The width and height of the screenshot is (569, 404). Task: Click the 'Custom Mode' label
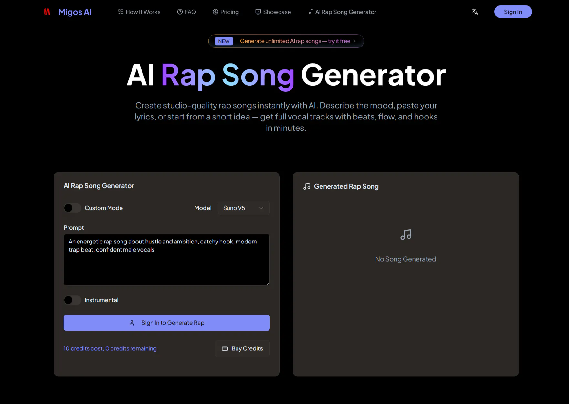point(104,208)
